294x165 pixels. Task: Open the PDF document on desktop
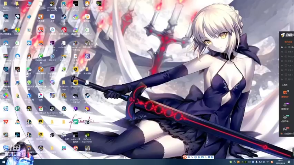click(x=40, y=109)
